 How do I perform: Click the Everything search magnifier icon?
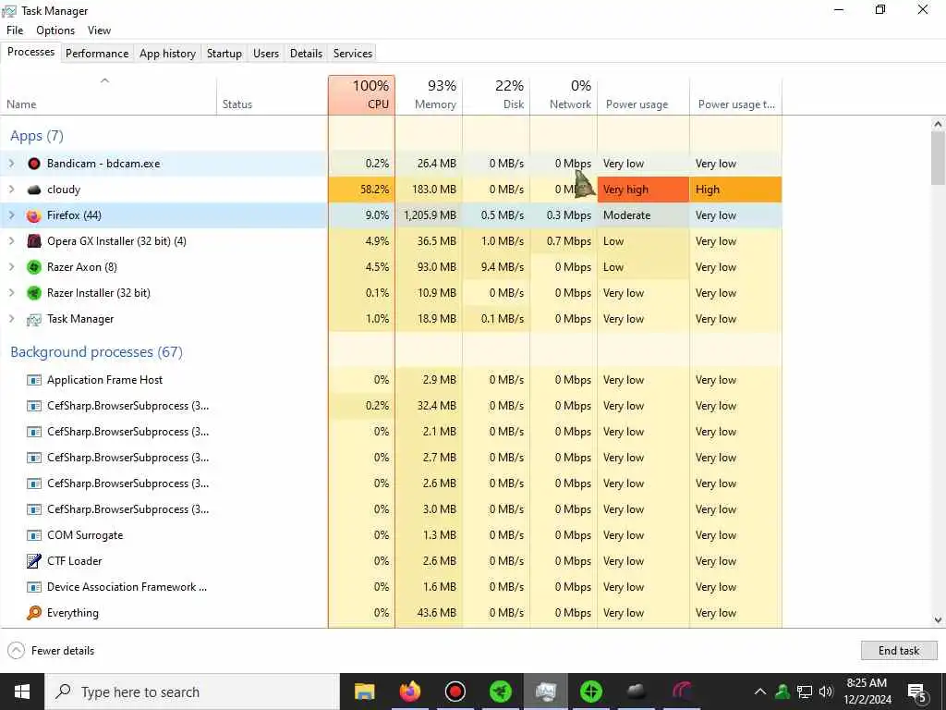pyautogui.click(x=34, y=613)
